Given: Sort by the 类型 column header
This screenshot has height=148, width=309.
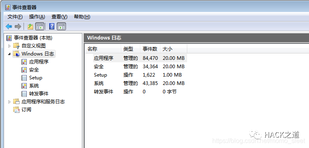Looking at the screenshot, I should (130, 49).
